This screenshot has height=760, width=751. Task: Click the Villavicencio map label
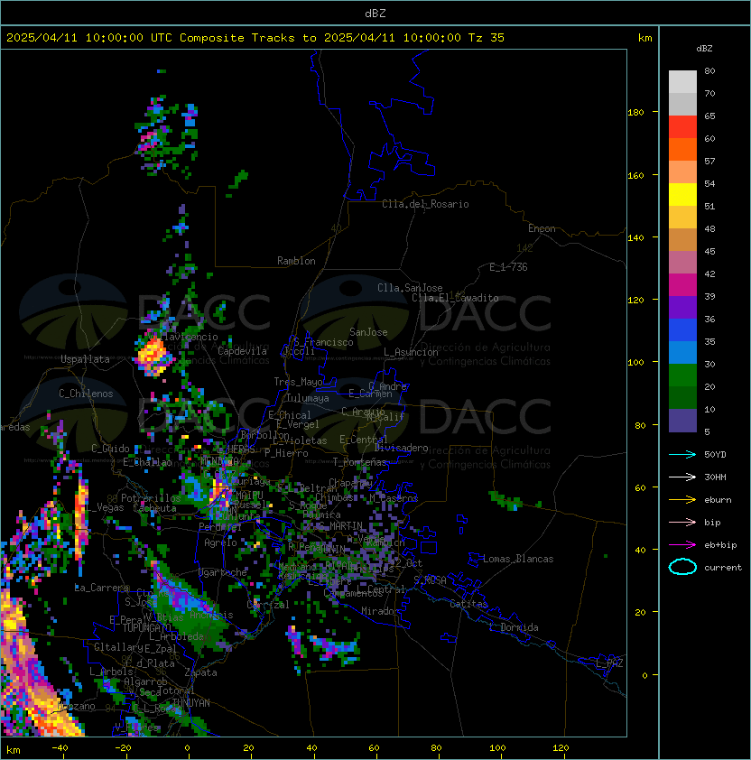(182, 336)
